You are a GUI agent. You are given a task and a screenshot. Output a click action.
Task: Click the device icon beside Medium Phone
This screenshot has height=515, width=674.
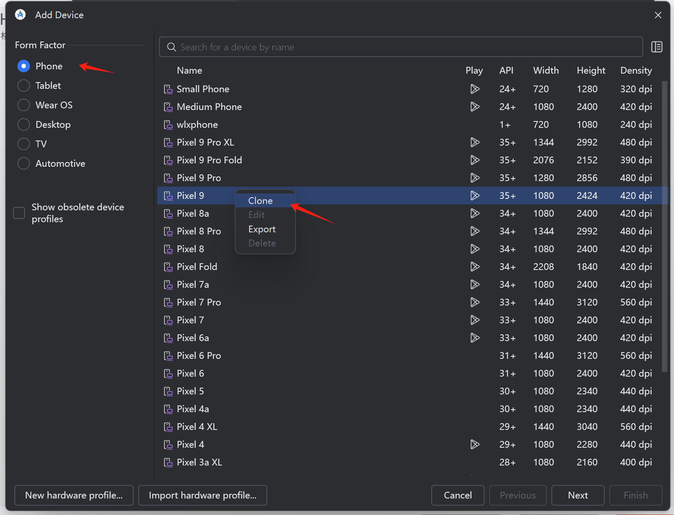[168, 107]
